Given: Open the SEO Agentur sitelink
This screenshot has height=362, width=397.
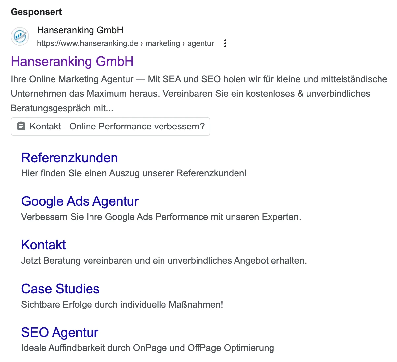Looking at the screenshot, I should (x=60, y=333).
